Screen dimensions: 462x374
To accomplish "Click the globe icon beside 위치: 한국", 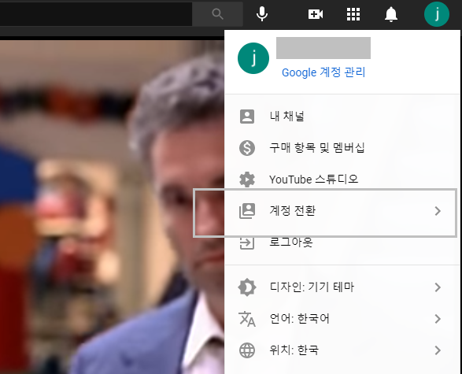I will click(247, 350).
